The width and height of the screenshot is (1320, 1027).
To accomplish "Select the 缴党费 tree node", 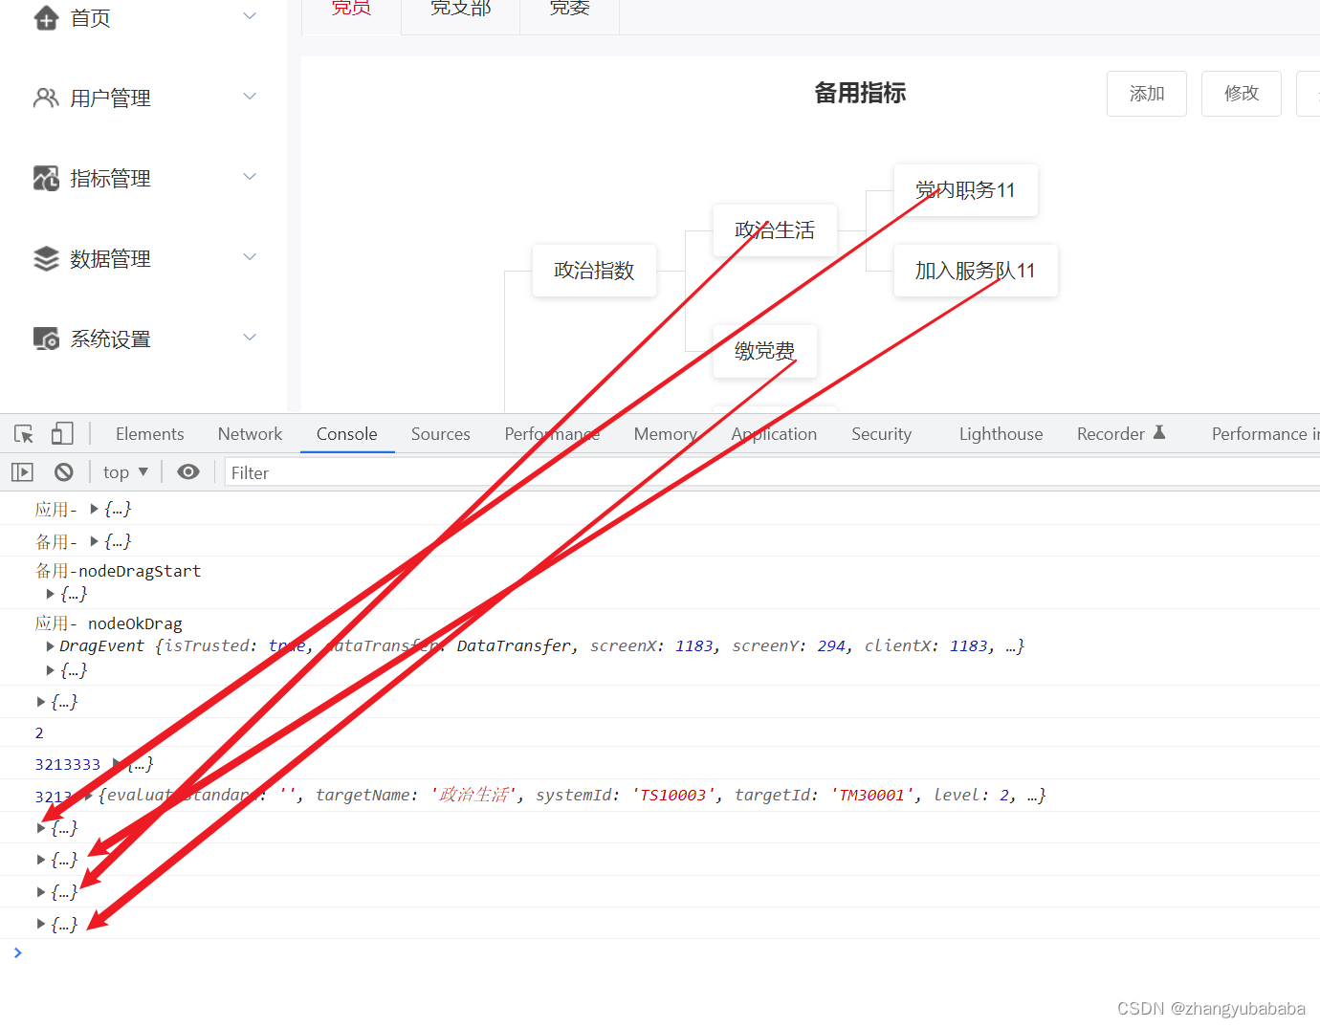I will [764, 351].
